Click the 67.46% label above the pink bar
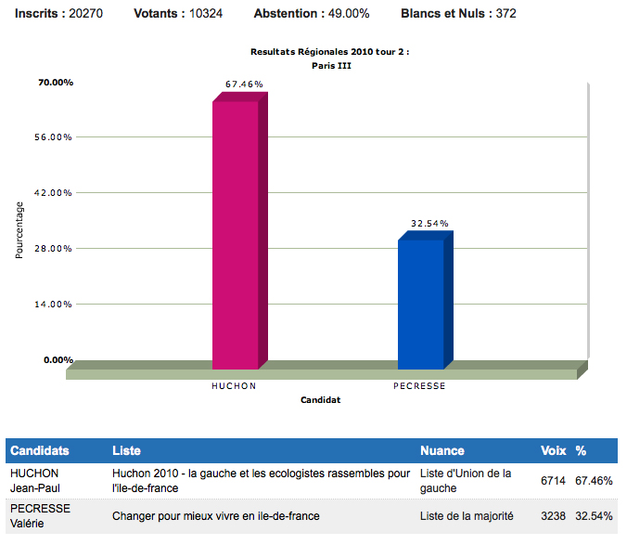This screenshot has height=545, width=627. pyautogui.click(x=244, y=84)
